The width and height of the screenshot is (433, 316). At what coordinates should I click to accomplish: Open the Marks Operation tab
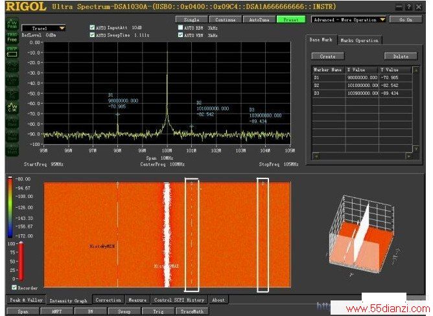point(359,40)
